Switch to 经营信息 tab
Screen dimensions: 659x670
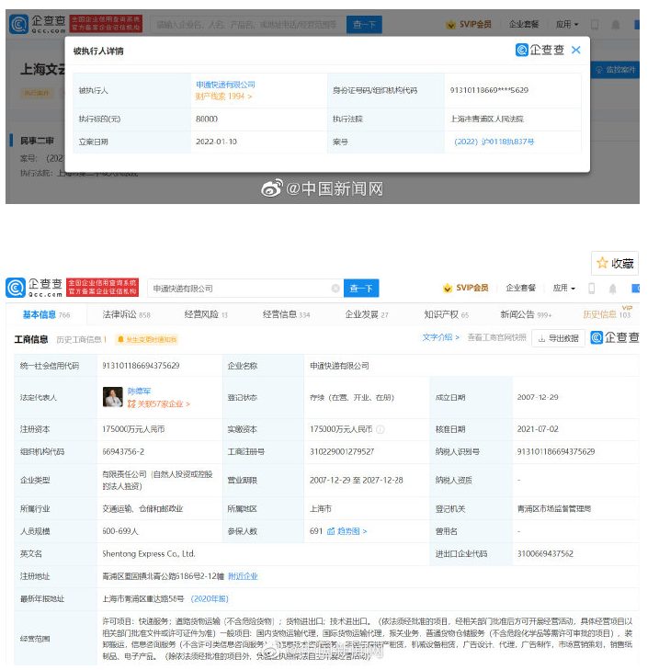[x=287, y=314]
